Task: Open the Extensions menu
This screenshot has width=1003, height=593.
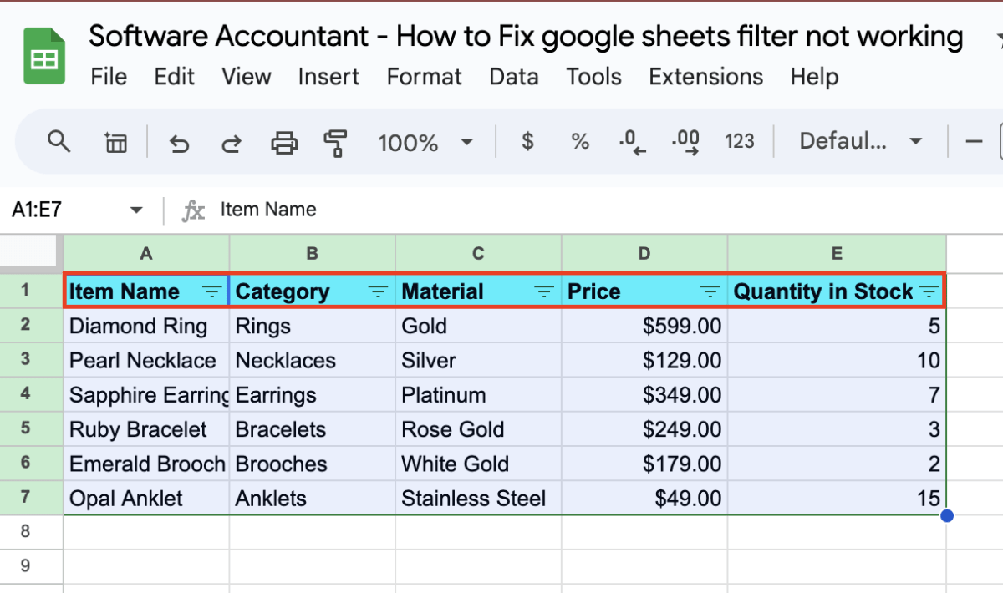Action: click(x=706, y=77)
